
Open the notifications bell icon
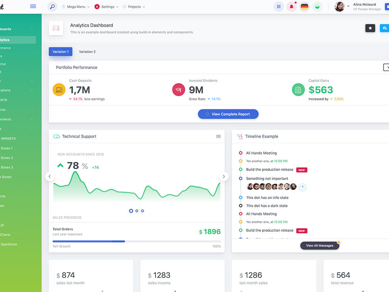(291, 7)
